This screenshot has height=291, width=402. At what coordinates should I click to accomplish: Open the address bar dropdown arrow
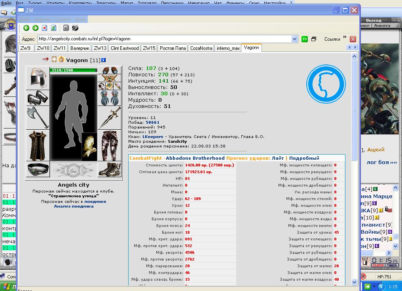point(294,39)
